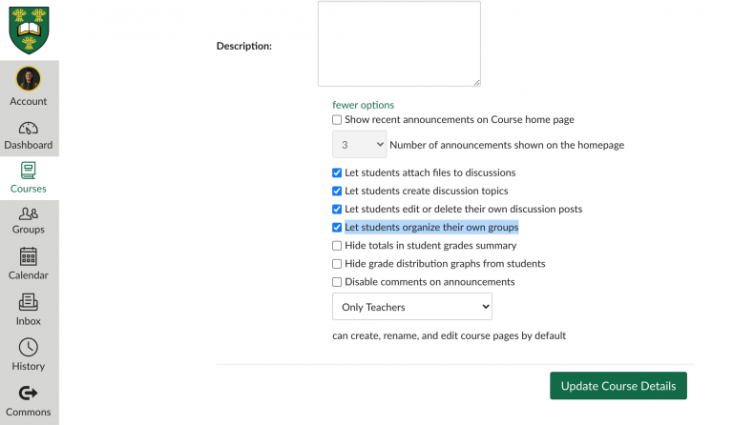Enable Show recent announcements on Course home page
733x425 pixels.
(x=337, y=120)
